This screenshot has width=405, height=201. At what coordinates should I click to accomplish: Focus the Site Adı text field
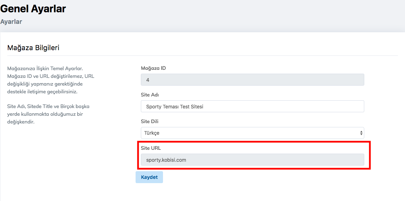pyautogui.click(x=252, y=106)
